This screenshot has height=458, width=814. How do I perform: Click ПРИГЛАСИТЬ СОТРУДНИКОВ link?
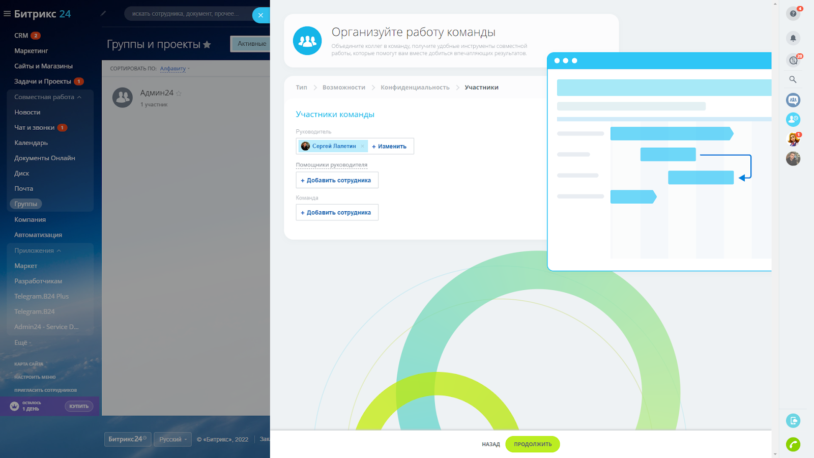[45, 391]
